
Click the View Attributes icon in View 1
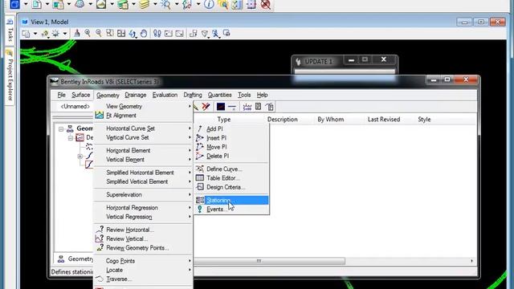pyautogui.click(x=26, y=34)
